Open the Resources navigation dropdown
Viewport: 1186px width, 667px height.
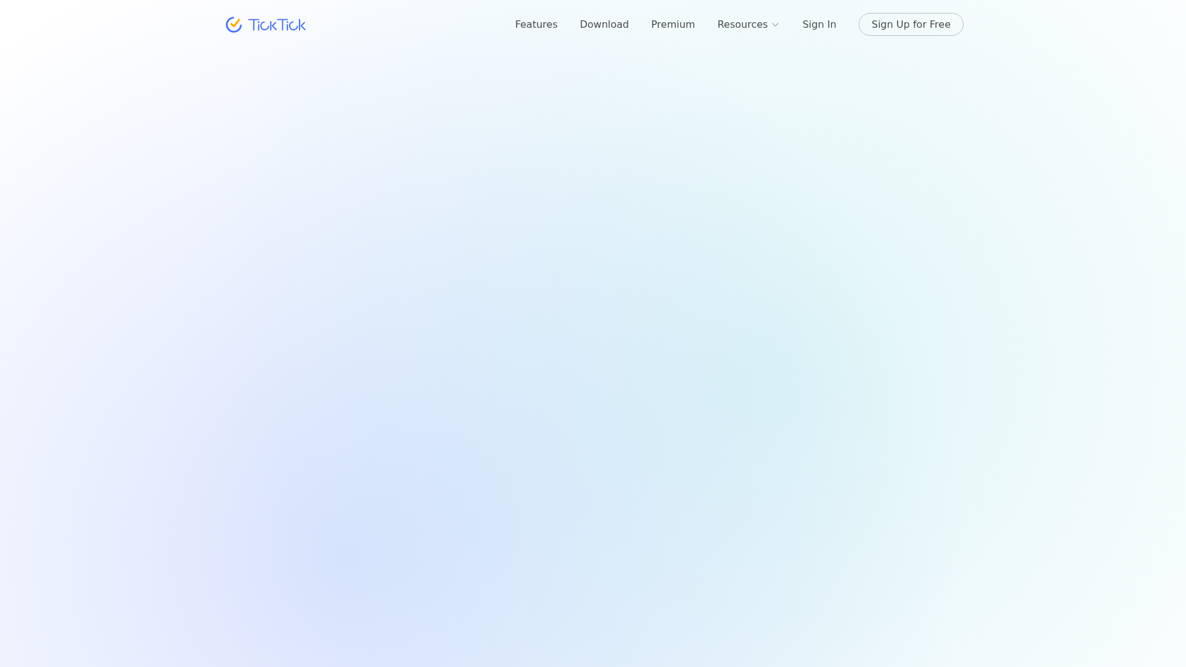[747, 24]
